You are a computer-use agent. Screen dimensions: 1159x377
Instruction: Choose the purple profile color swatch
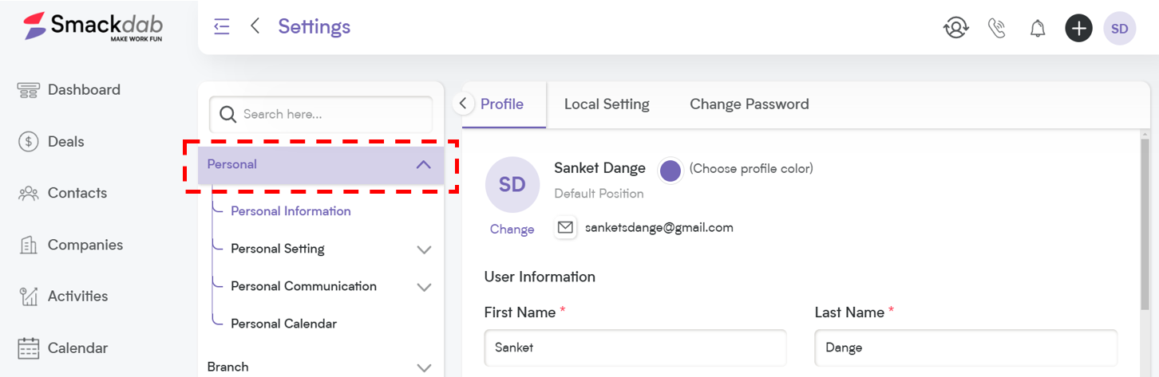(670, 171)
